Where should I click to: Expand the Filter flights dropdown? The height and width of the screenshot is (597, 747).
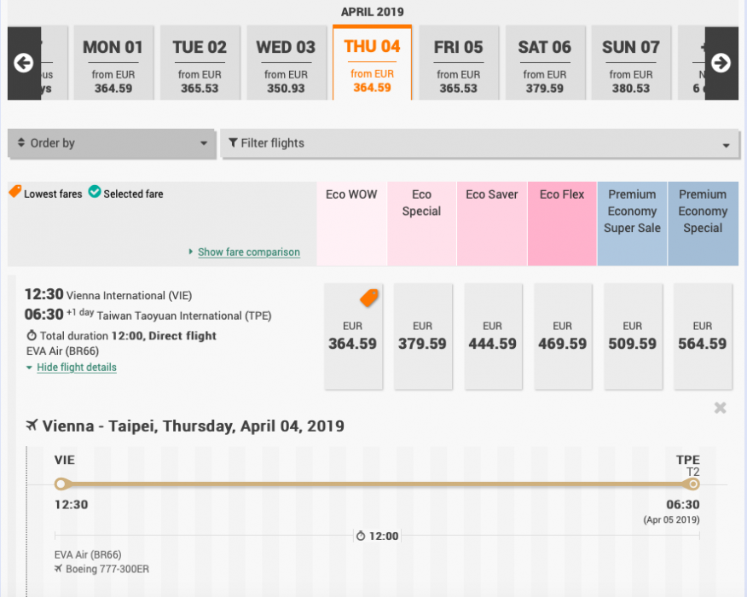click(479, 143)
